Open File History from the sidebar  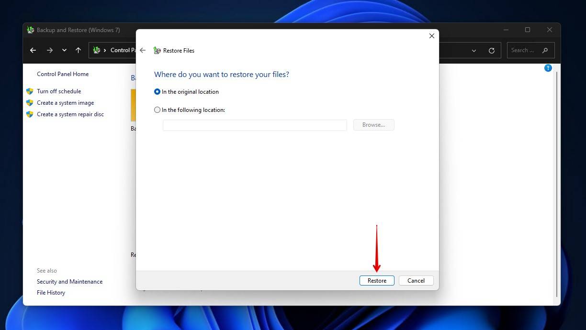point(51,292)
